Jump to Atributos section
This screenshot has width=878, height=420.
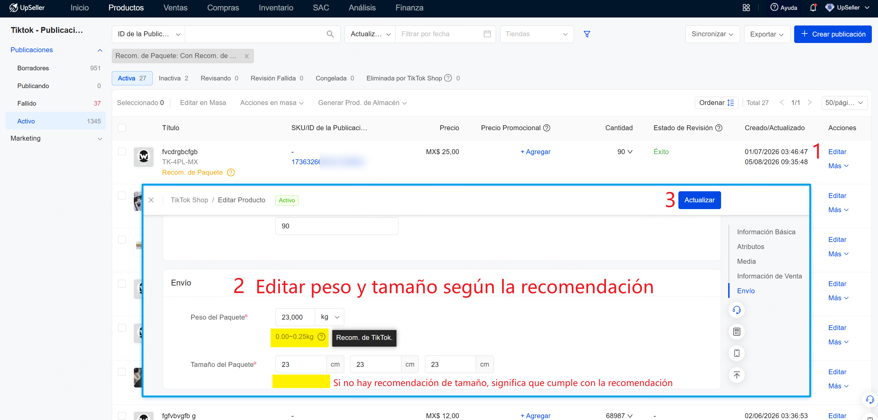(x=750, y=247)
